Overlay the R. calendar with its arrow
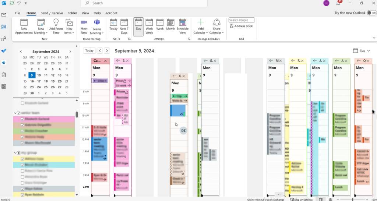This screenshot has height=201, width=377. tap(293, 61)
